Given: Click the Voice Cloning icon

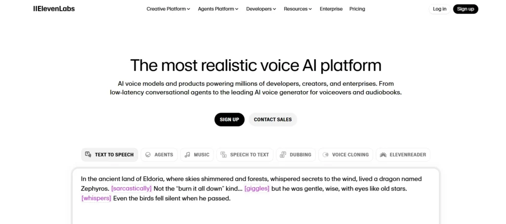Looking at the screenshot, I should pos(325,154).
